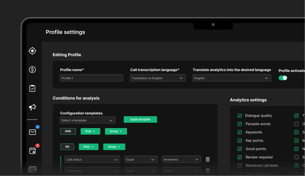Open the megaphone announcements sidebar icon
The image size is (305, 176).
32,107
